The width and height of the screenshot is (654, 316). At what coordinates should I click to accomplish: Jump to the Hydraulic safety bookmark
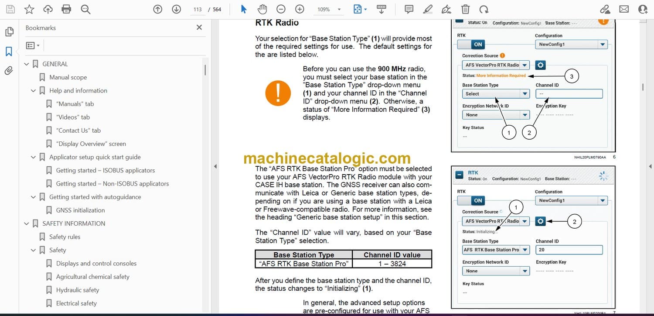pos(78,290)
